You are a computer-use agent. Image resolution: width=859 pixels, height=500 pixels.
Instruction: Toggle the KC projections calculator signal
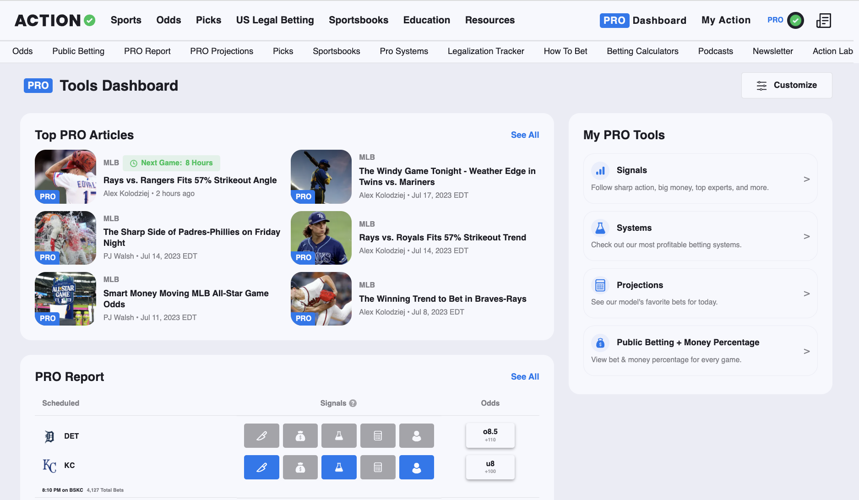378,467
